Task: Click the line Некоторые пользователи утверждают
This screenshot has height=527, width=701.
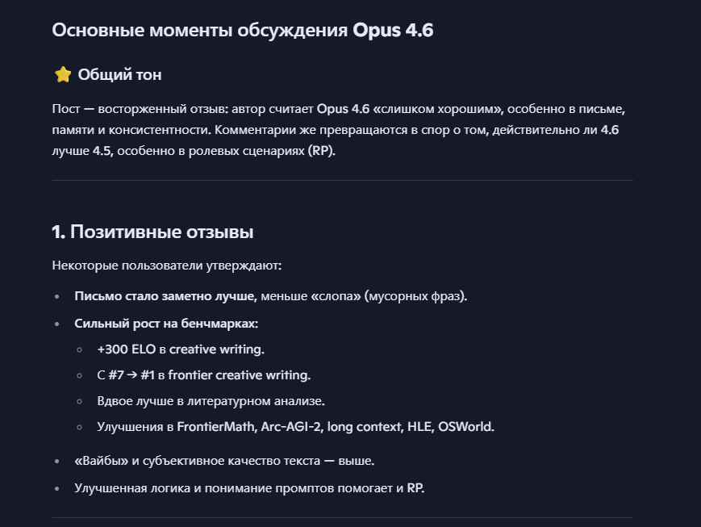Action: click(167, 266)
